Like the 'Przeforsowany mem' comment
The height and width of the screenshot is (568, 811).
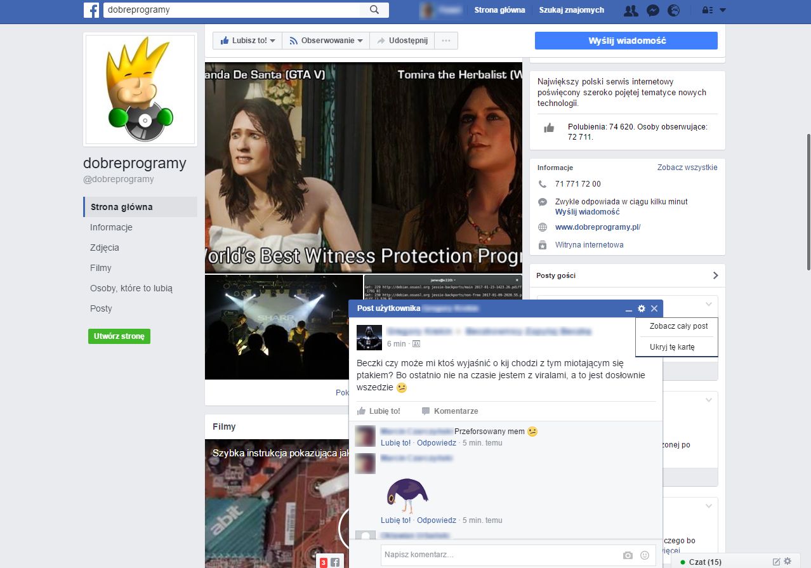point(396,443)
